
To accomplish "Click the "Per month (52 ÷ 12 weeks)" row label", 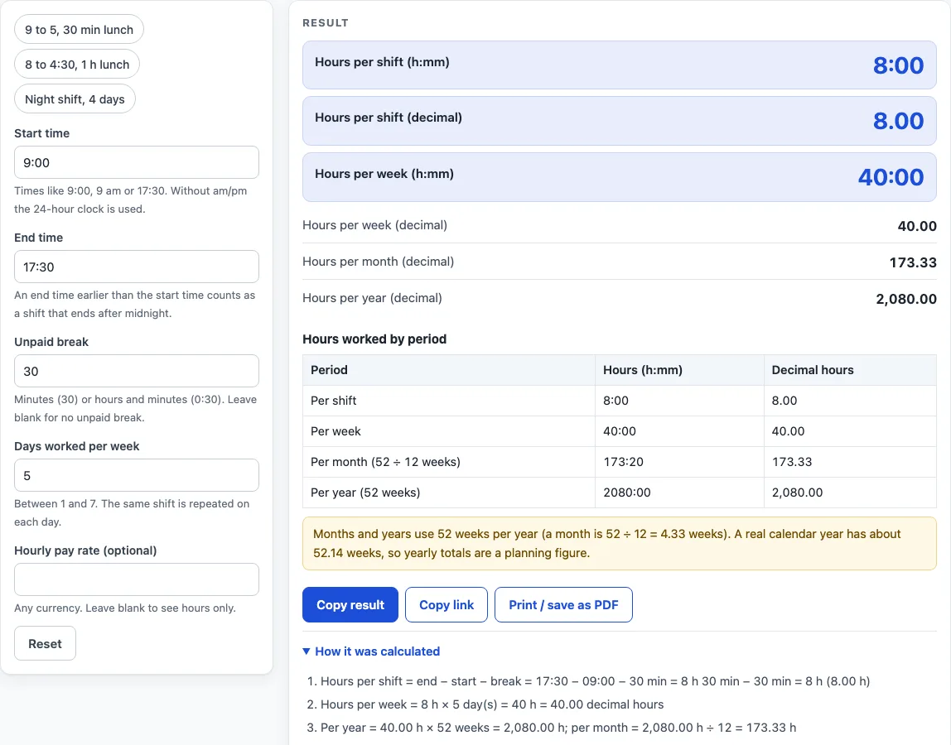I will [385, 462].
